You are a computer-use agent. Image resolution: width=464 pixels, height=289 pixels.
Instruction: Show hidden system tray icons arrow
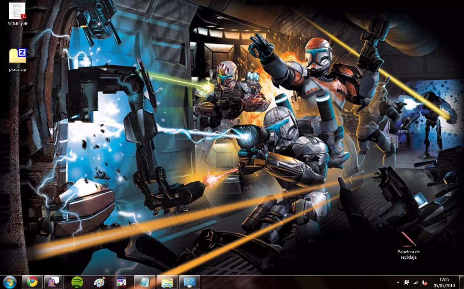[x=398, y=282]
